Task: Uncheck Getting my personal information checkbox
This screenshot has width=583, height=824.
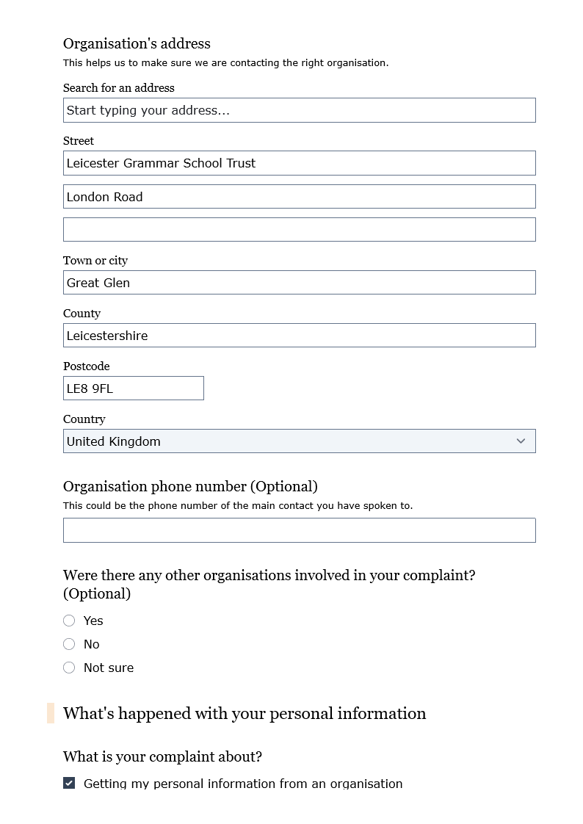Action: click(69, 783)
